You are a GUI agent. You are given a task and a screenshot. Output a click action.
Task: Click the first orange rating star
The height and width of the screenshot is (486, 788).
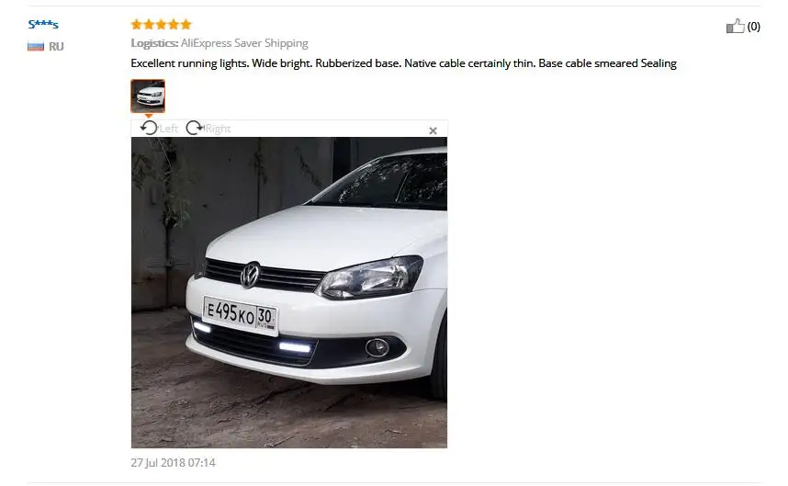pos(137,24)
